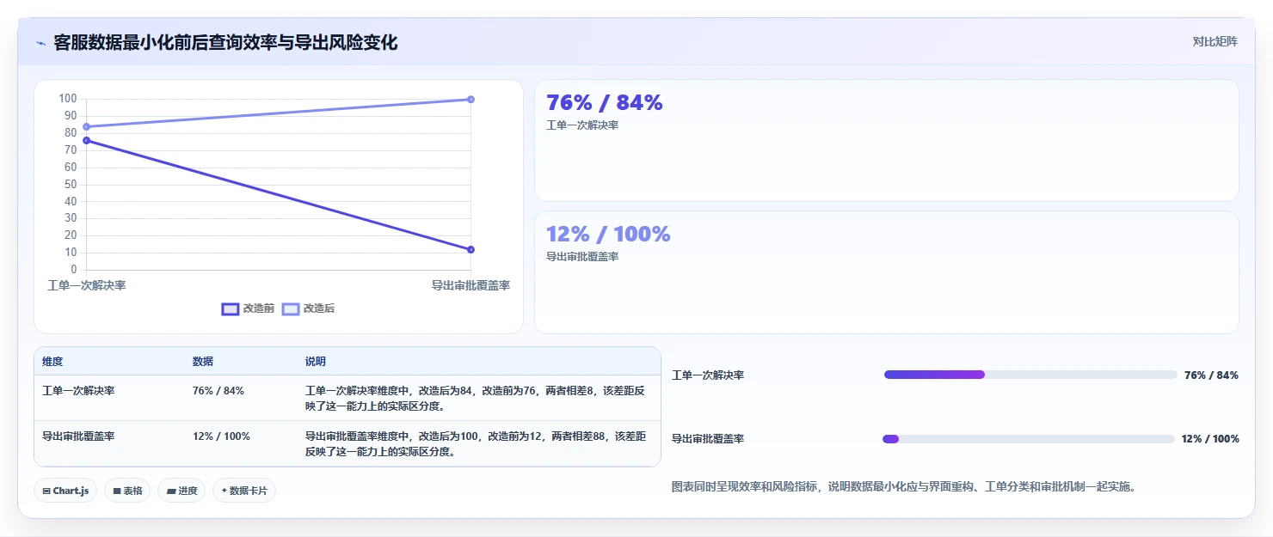This screenshot has height=537, width=1273.
Task: Click the Chart.js tag chip
Action: [65, 491]
